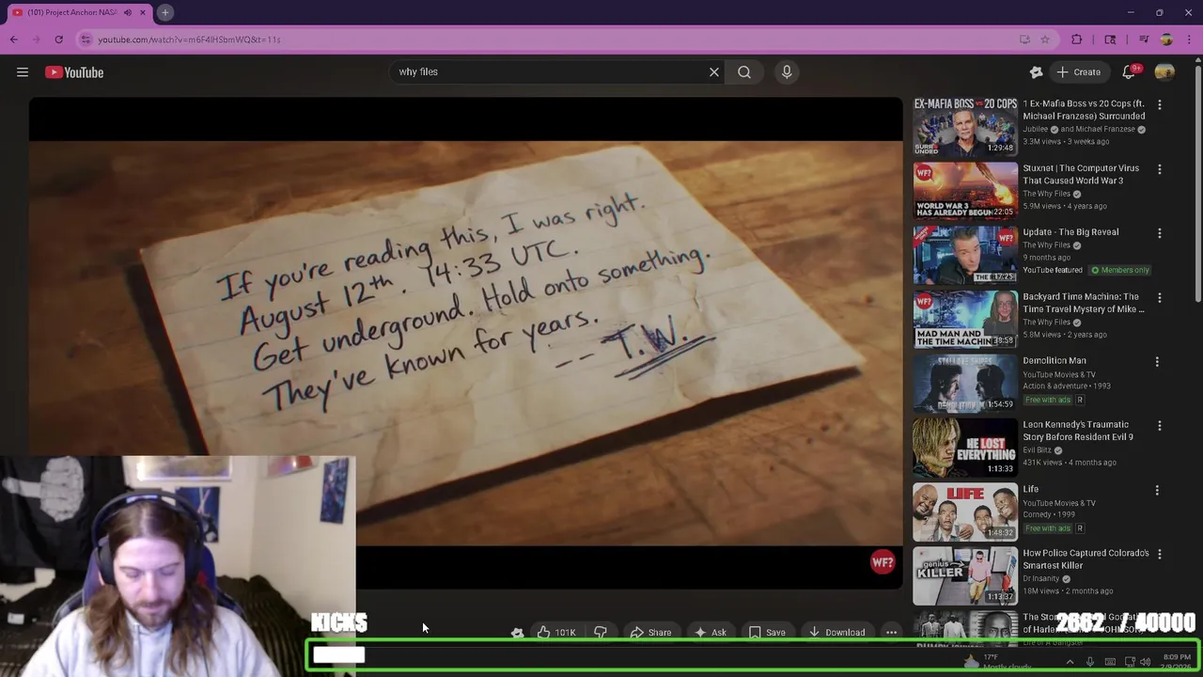Open 'Leon Kennedy's Traumatic Story' video title
1203x677 pixels.
tap(1078, 431)
